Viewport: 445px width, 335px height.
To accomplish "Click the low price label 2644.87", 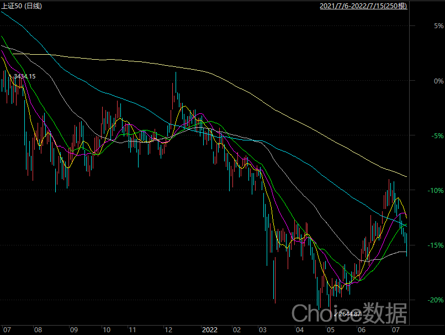I will click(x=349, y=314).
